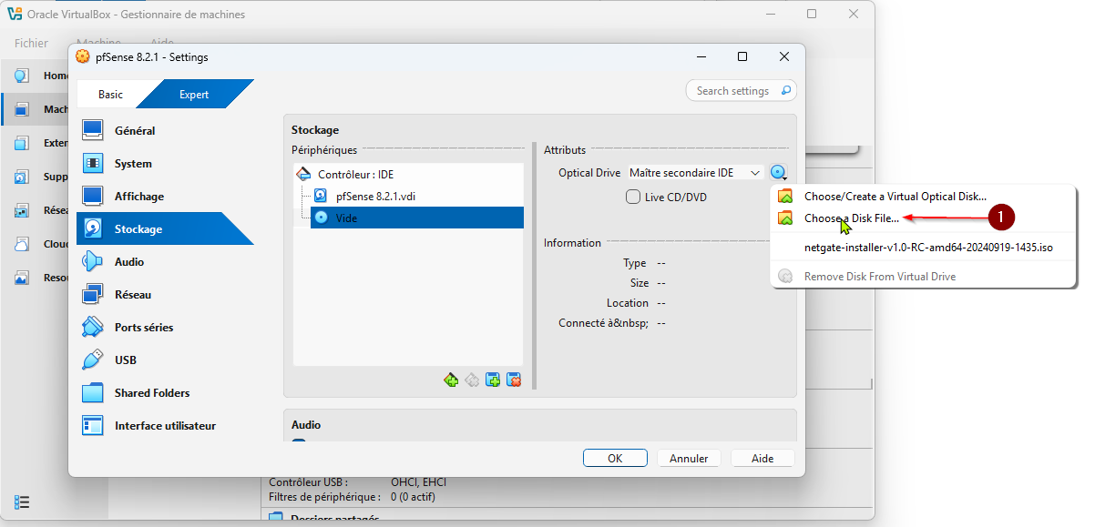Image resolution: width=1095 pixels, height=527 pixels.
Task: Open the Audio settings category
Action: pyautogui.click(x=128, y=262)
